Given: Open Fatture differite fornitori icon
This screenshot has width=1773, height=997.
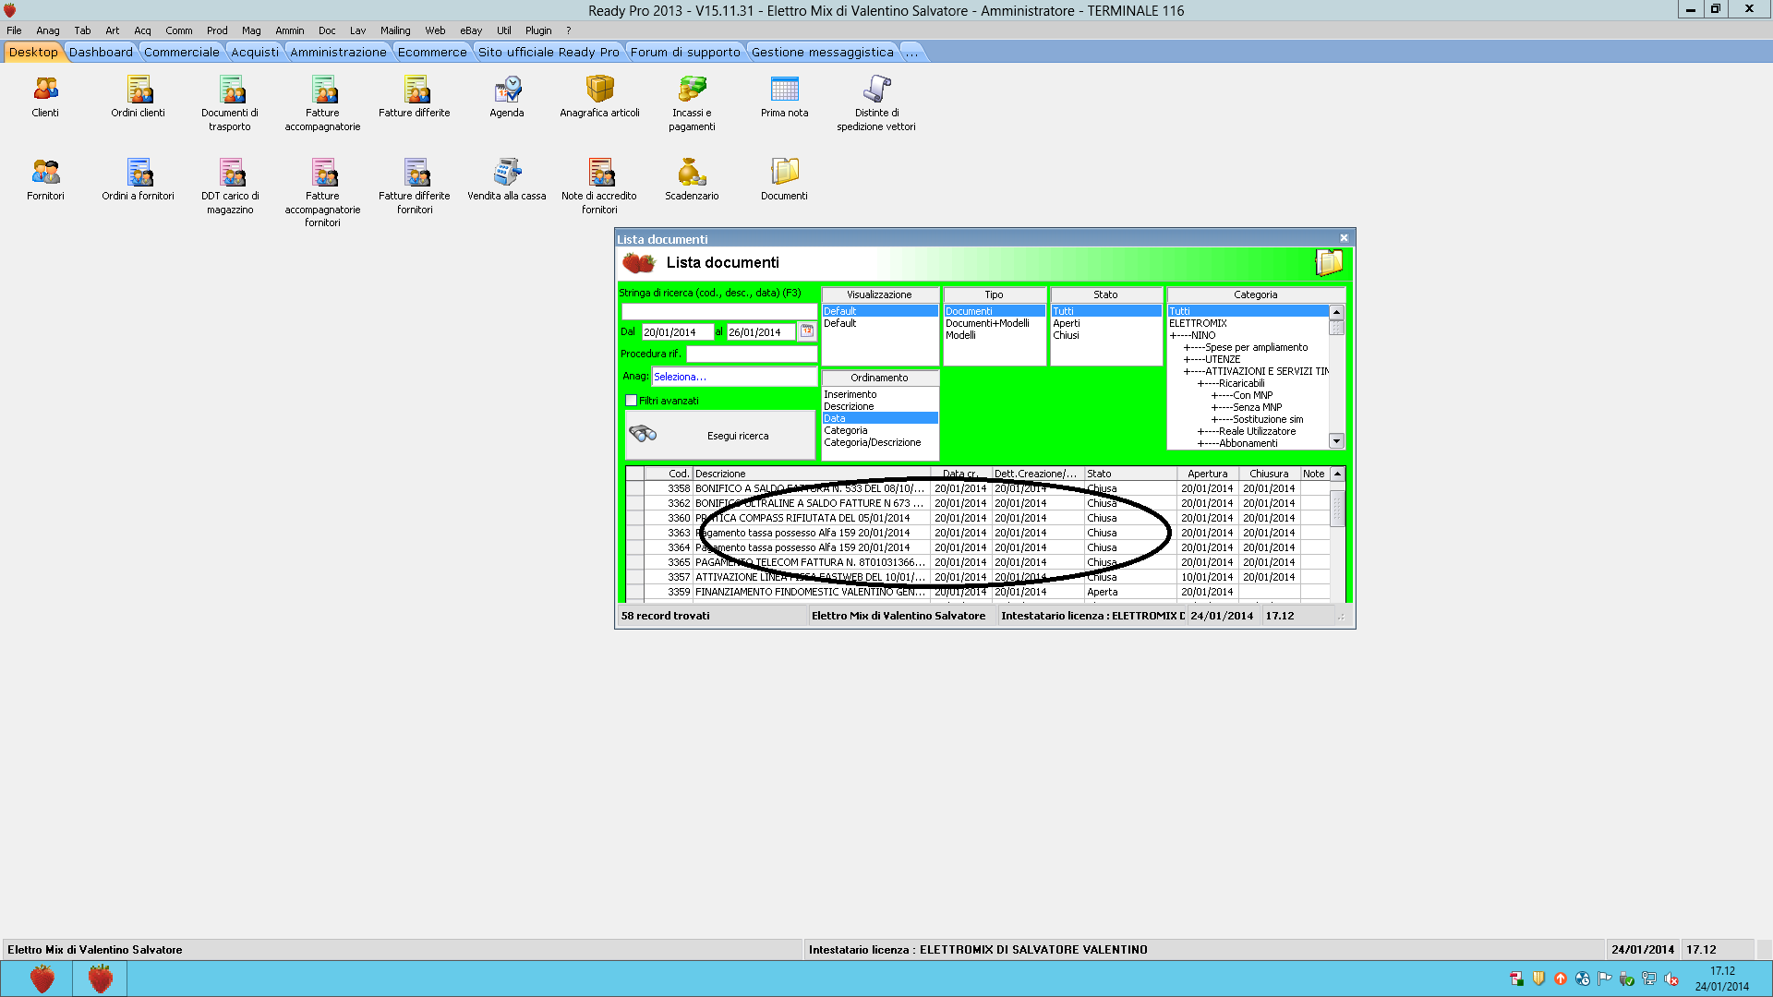Looking at the screenshot, I should tap(415, 186).
